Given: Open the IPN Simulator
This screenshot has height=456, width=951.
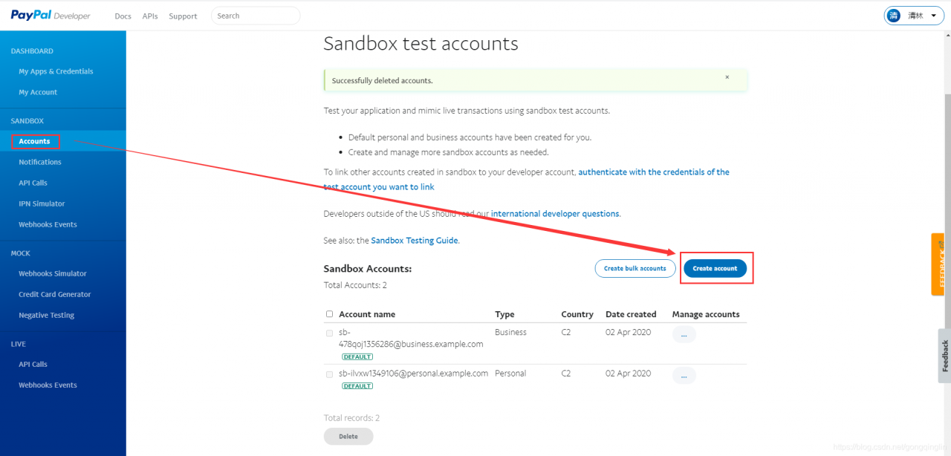Looking at the screenshot, I should tap(42, 203).
